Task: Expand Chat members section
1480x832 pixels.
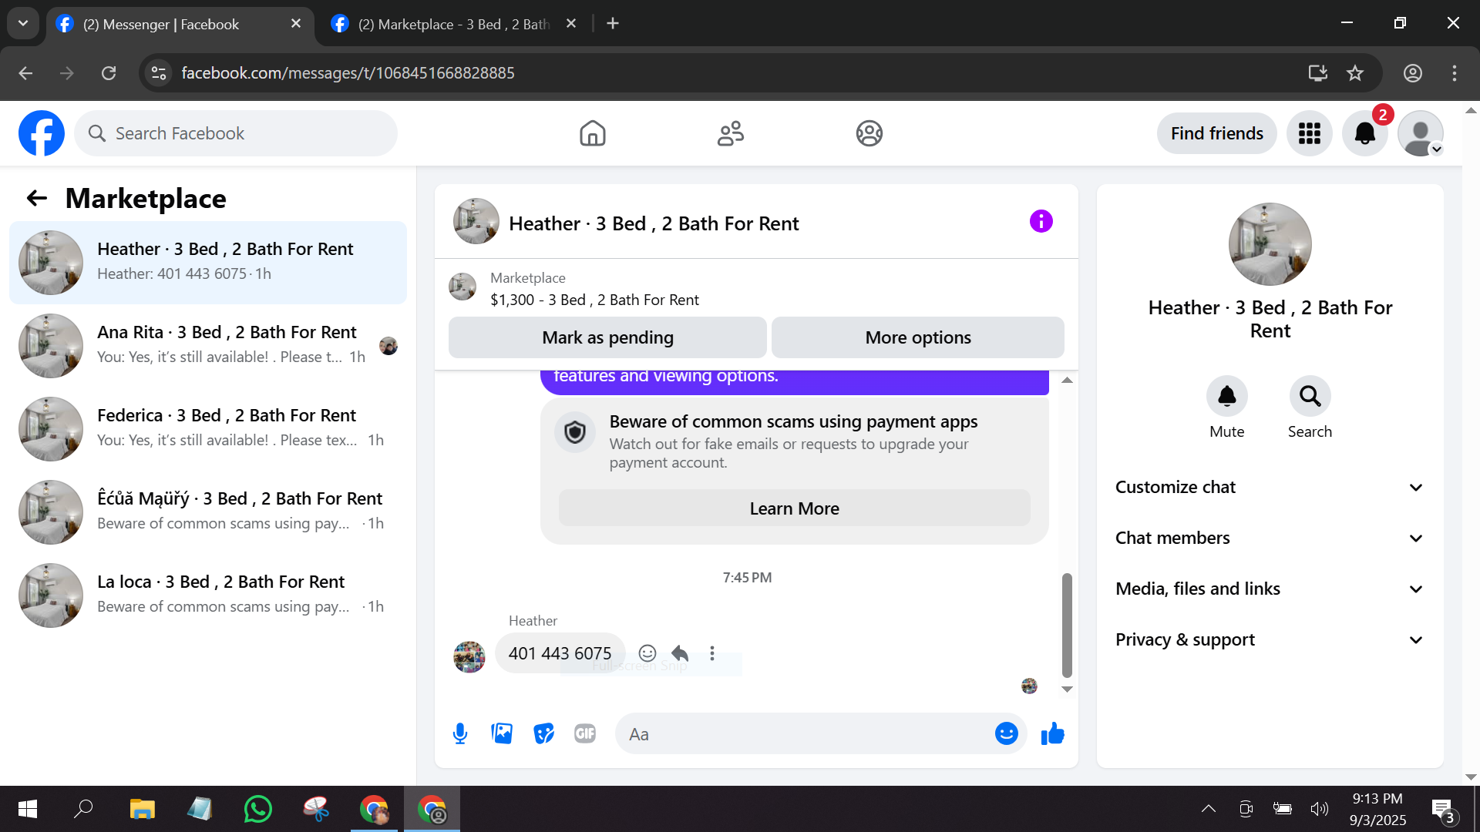Action: tap(1270, 538)
